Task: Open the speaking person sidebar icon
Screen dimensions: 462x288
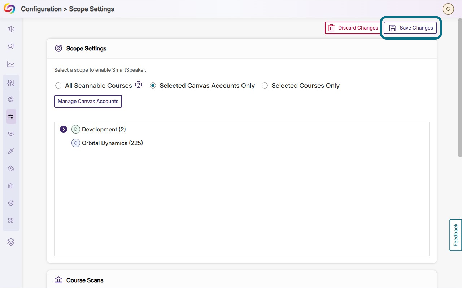Action: click(11, 46)
